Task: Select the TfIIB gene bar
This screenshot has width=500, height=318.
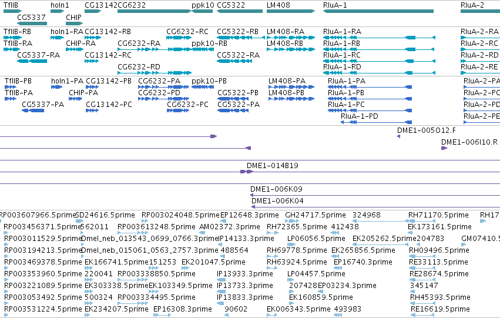Action: pyautogui.click(x=12, y=11)
